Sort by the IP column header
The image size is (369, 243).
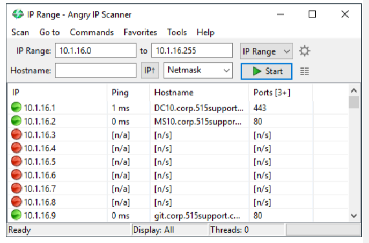(57, 93)
